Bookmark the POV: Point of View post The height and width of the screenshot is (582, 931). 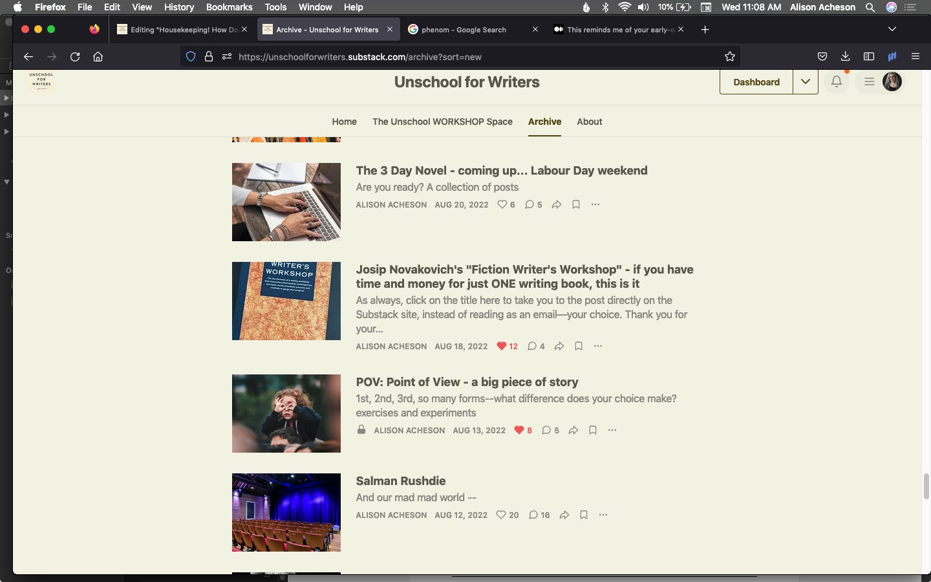pos(593,430)
